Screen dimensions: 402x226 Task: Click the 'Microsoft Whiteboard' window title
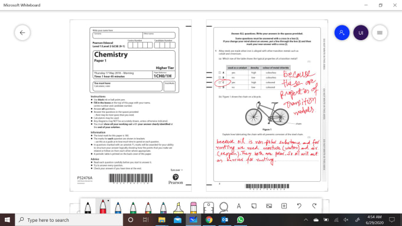(22, 5)
